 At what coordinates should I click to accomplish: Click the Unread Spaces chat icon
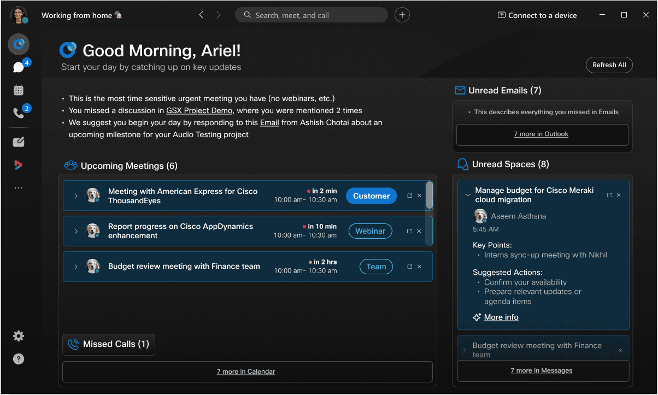pos(462,164)
